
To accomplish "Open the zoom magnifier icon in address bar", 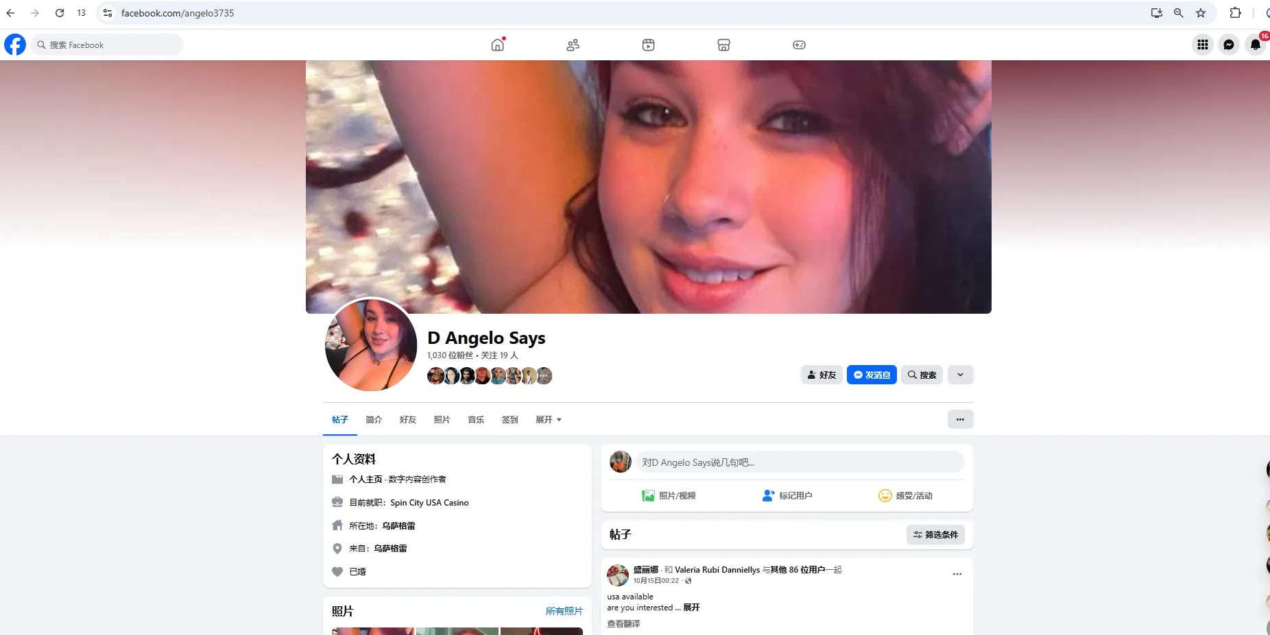I will (x=1179, y=13).
